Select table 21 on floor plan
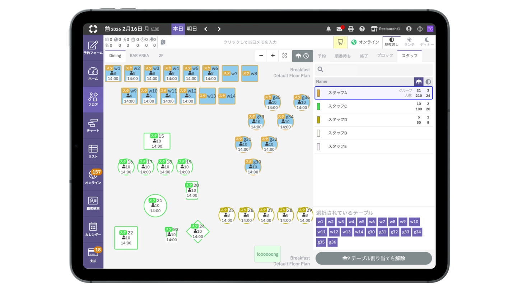 155,206
